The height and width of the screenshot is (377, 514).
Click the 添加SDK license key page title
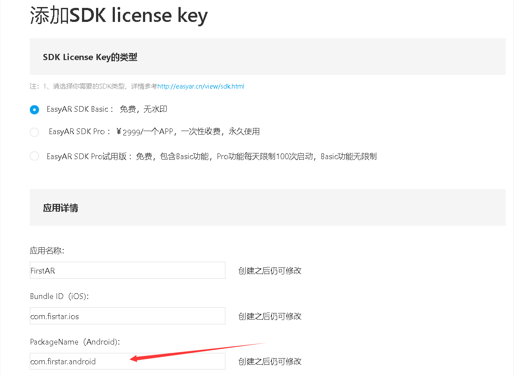[118, 15]
